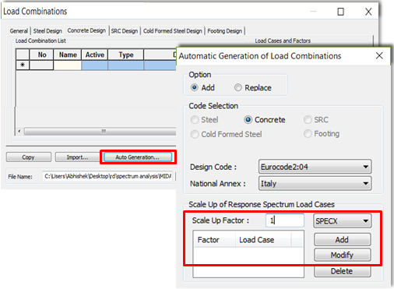This screenshot has width=394, height=289.
Task: Click the new row asterisk marker
Action: click(23, 65)
